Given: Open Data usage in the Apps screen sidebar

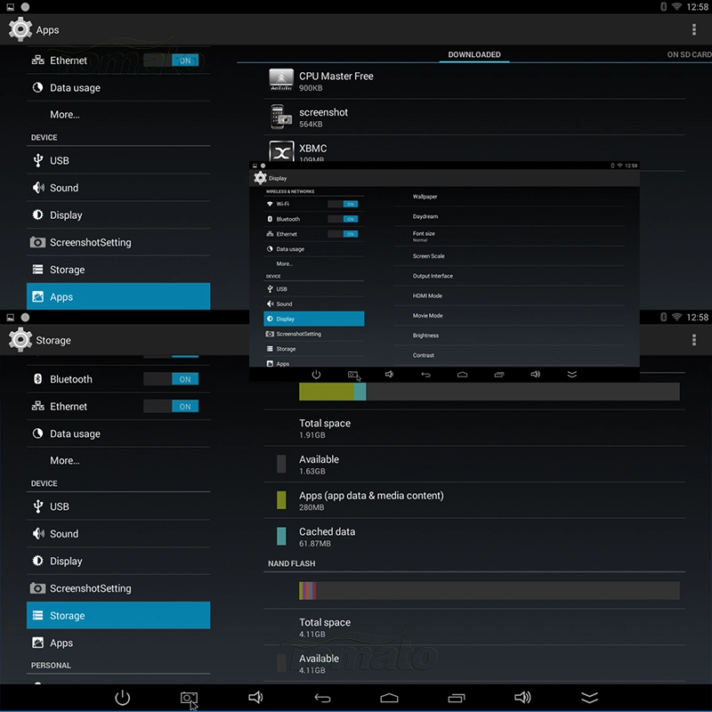Looking at the screenshot, I should pyautogui.click(x=118, y=87).
